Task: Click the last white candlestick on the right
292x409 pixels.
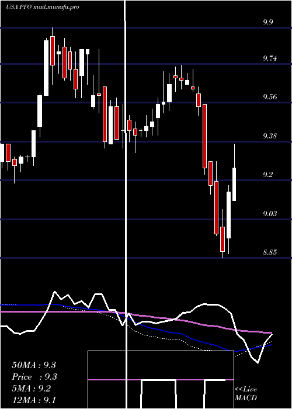Action: click(234, 184)
